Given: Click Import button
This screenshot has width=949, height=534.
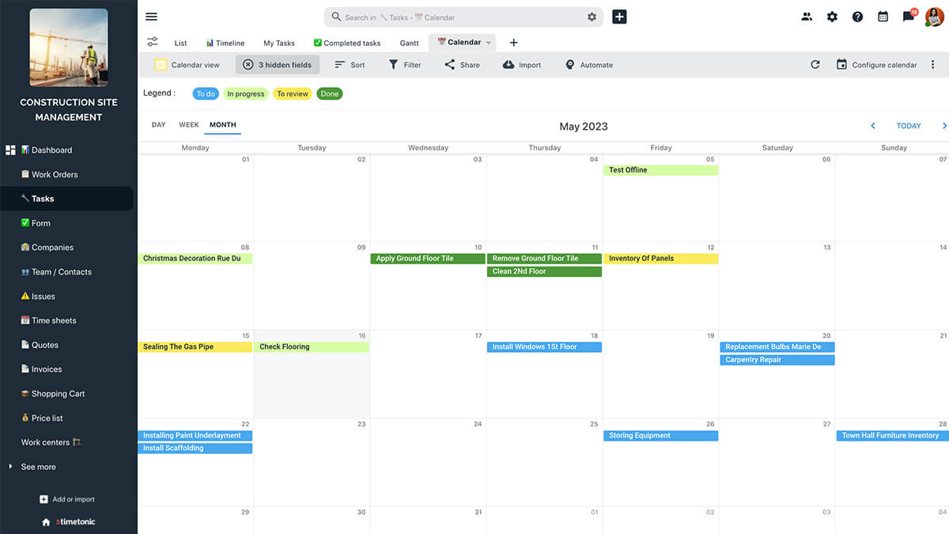Looking at the screenshot, I should 522,65.
